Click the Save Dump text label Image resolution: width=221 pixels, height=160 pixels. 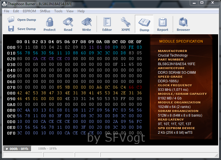(x=27, y=29)
